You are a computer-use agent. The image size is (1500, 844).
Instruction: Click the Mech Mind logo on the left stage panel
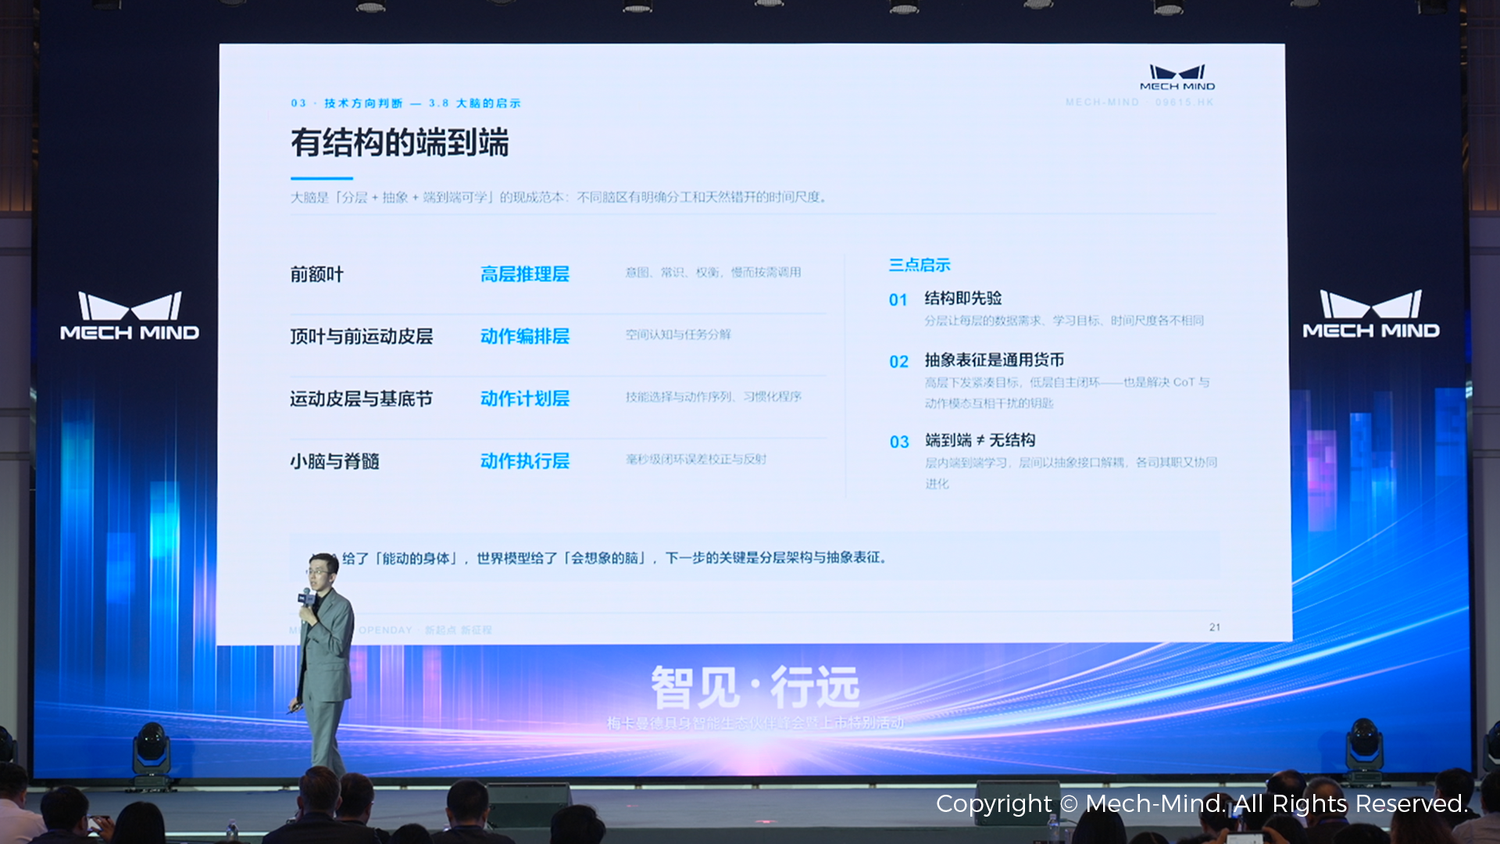tap(130, 316)
